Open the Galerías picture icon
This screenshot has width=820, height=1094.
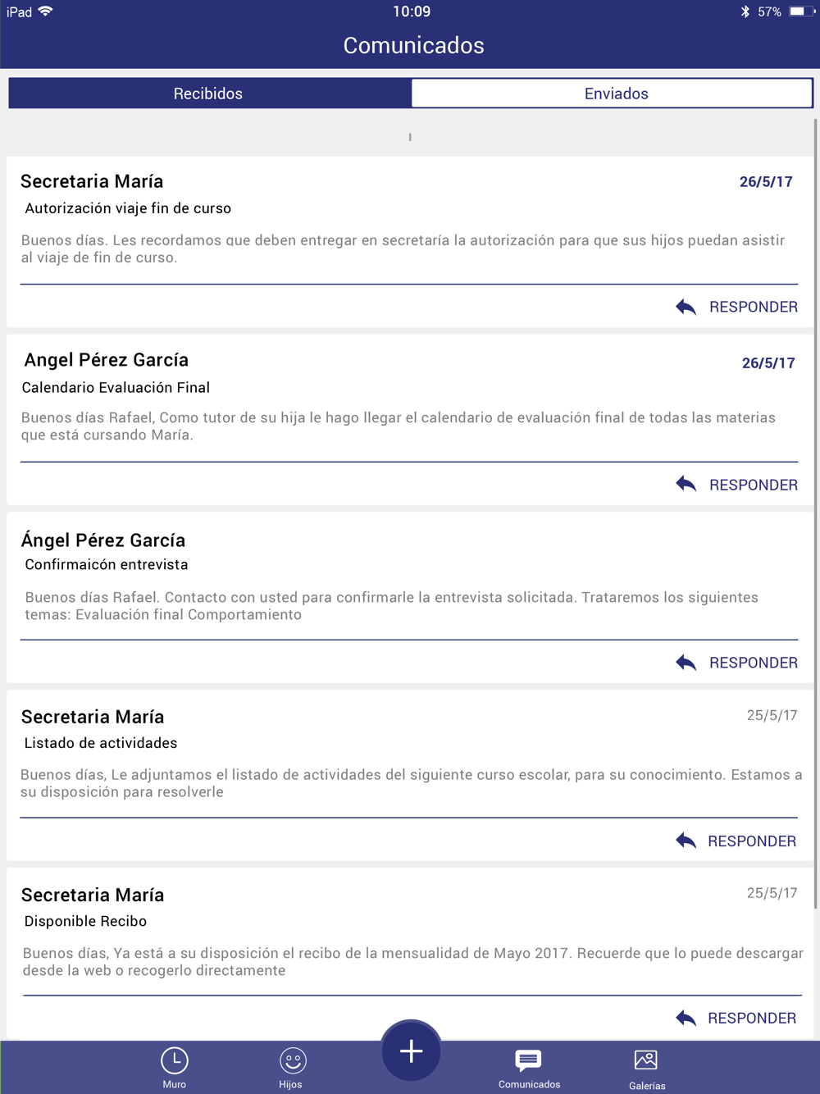(646, 1060)
